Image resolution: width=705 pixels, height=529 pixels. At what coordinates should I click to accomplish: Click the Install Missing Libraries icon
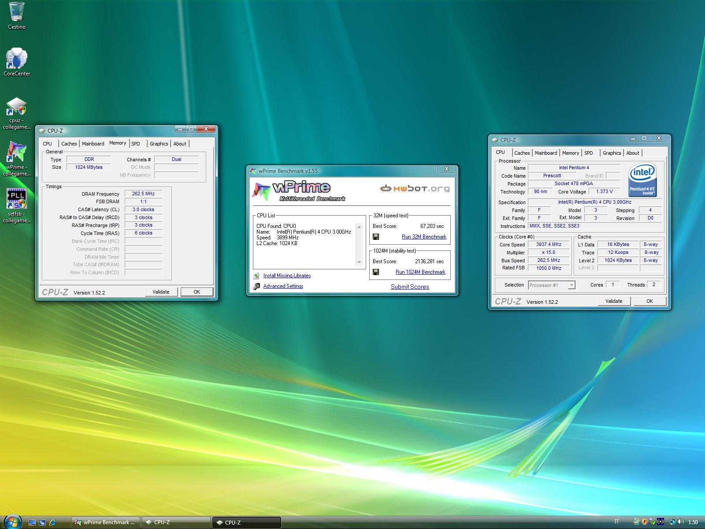[x=256, y=276]
